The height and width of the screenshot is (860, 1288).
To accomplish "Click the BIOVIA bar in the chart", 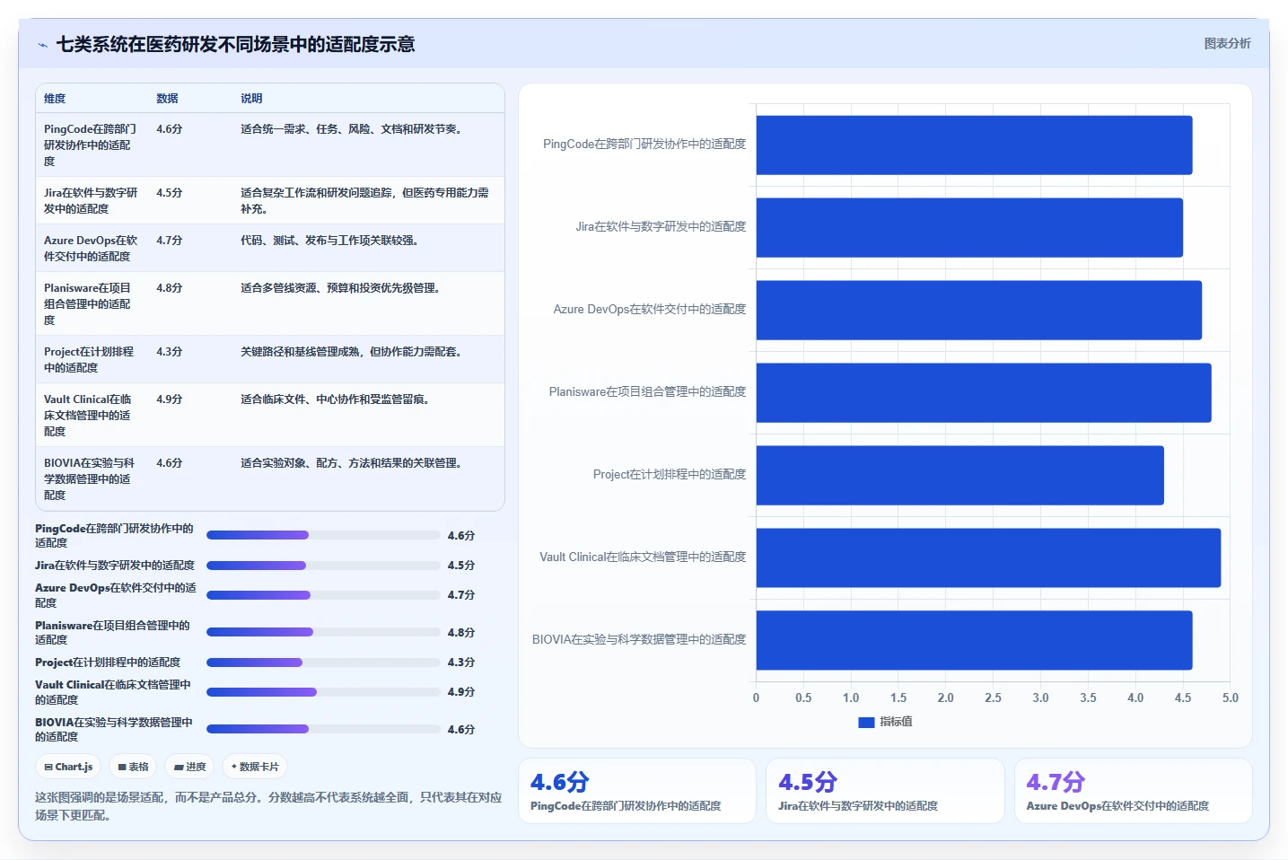I will click(x=974, y=640).
